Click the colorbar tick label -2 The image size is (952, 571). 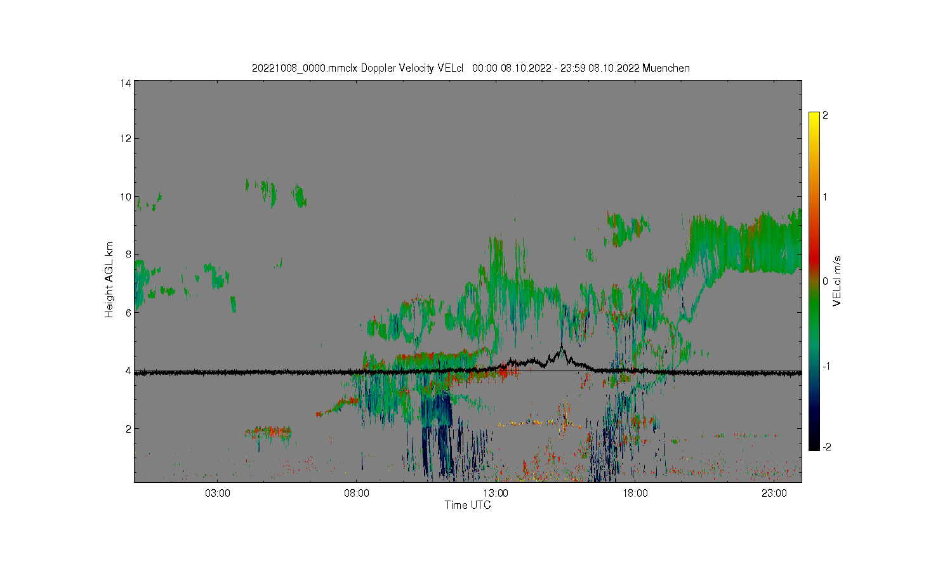point(826,447)
